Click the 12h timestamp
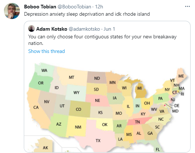Viewport: 195px width, 153px height. pos(99,7)
